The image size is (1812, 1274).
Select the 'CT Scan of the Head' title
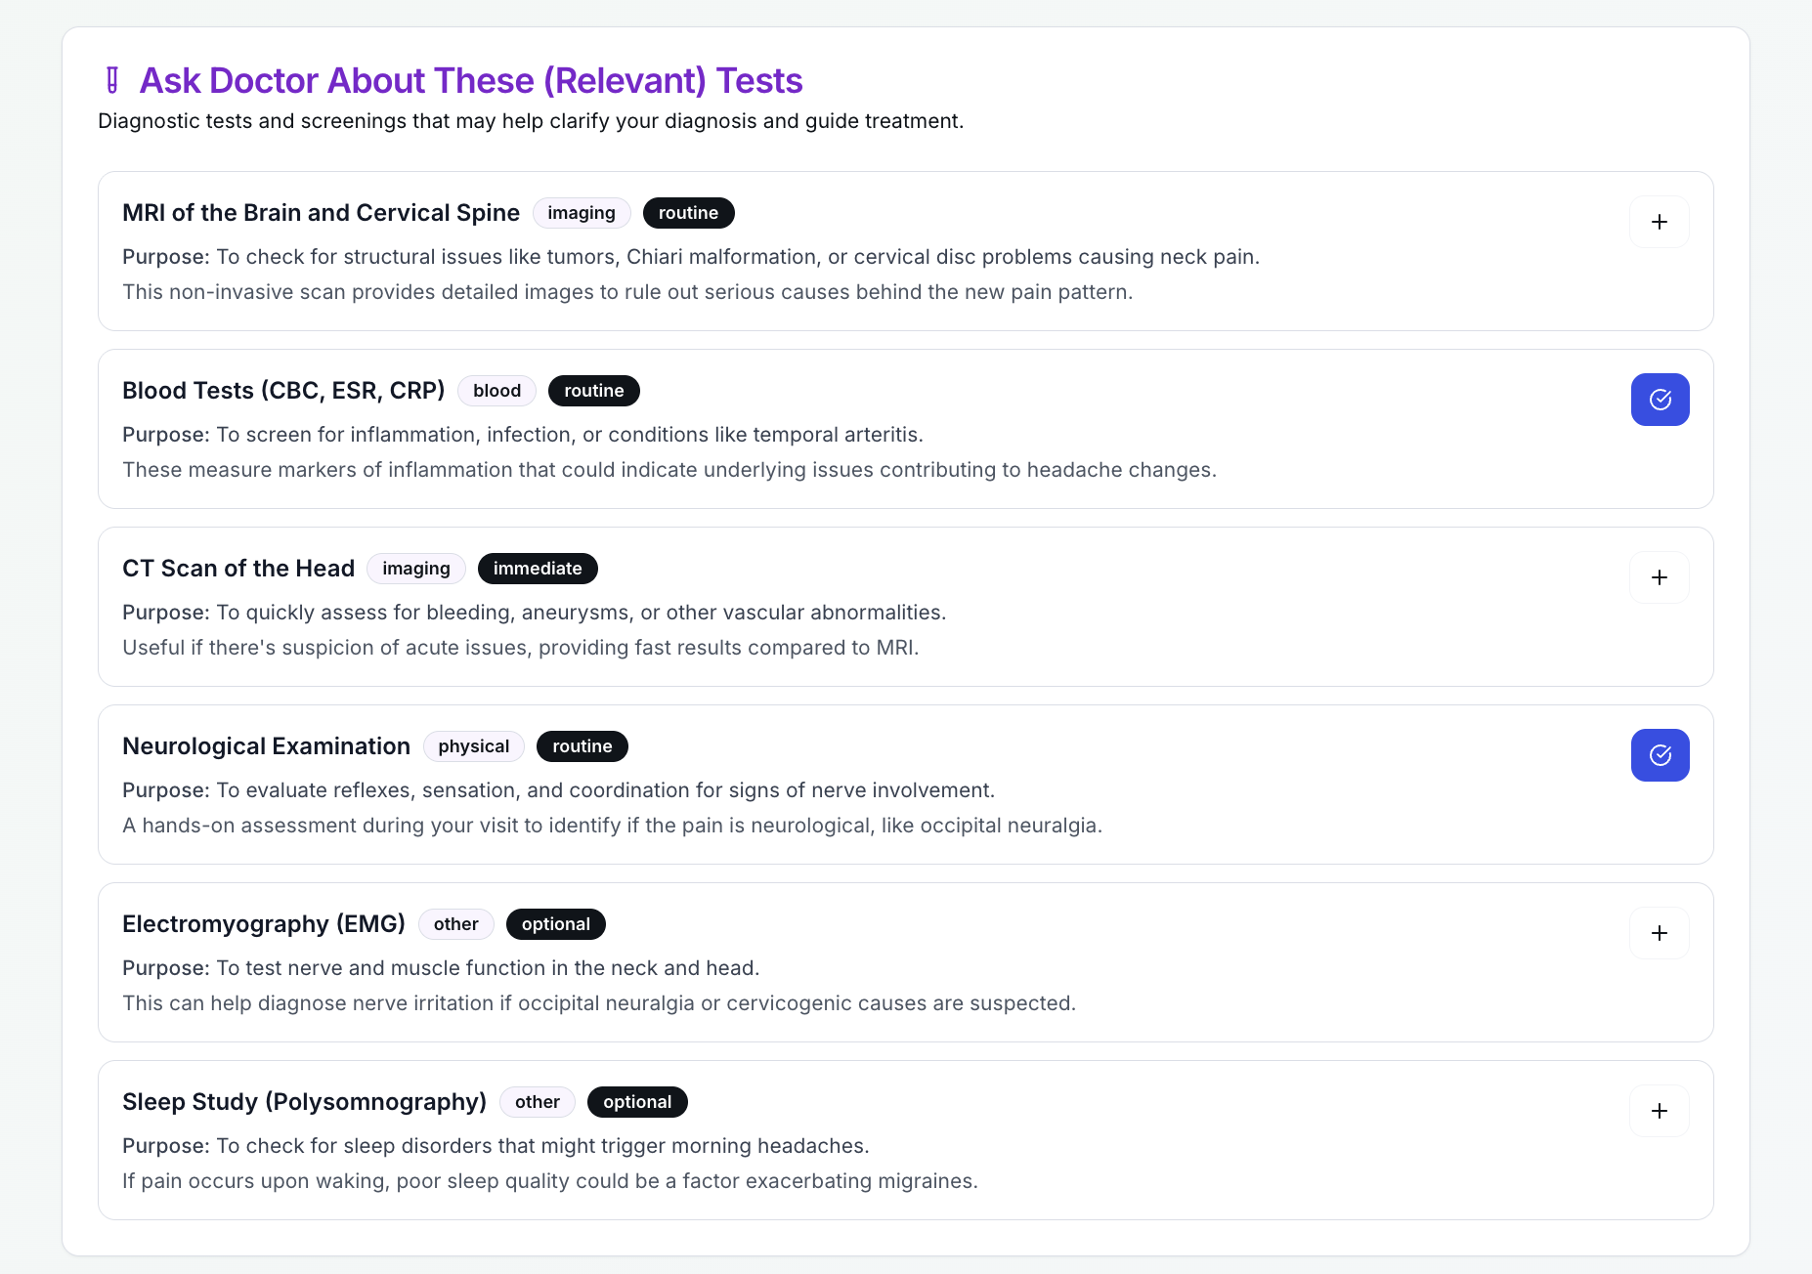237,569
